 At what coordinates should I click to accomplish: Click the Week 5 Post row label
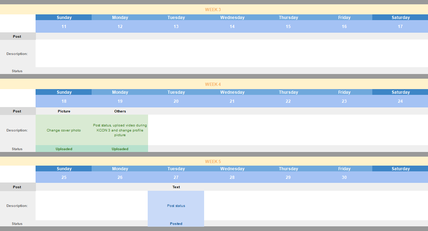18,187
